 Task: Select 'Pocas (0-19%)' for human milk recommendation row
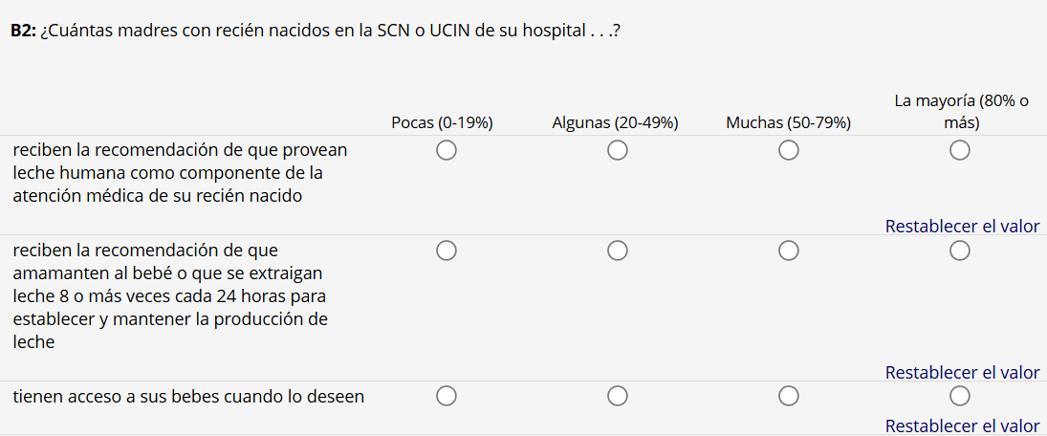coord(446,151)
